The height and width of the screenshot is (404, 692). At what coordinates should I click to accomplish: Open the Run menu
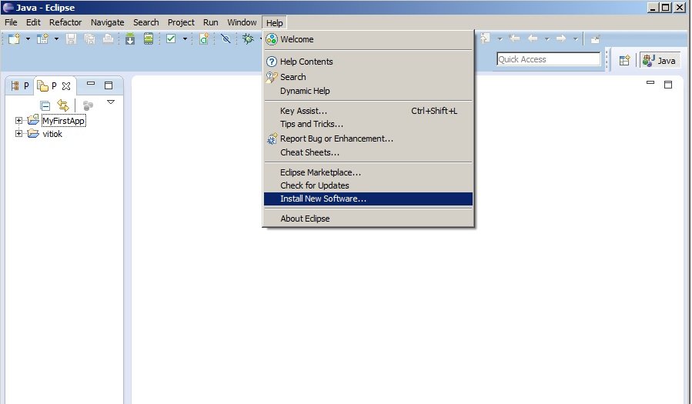click(210, 22)
